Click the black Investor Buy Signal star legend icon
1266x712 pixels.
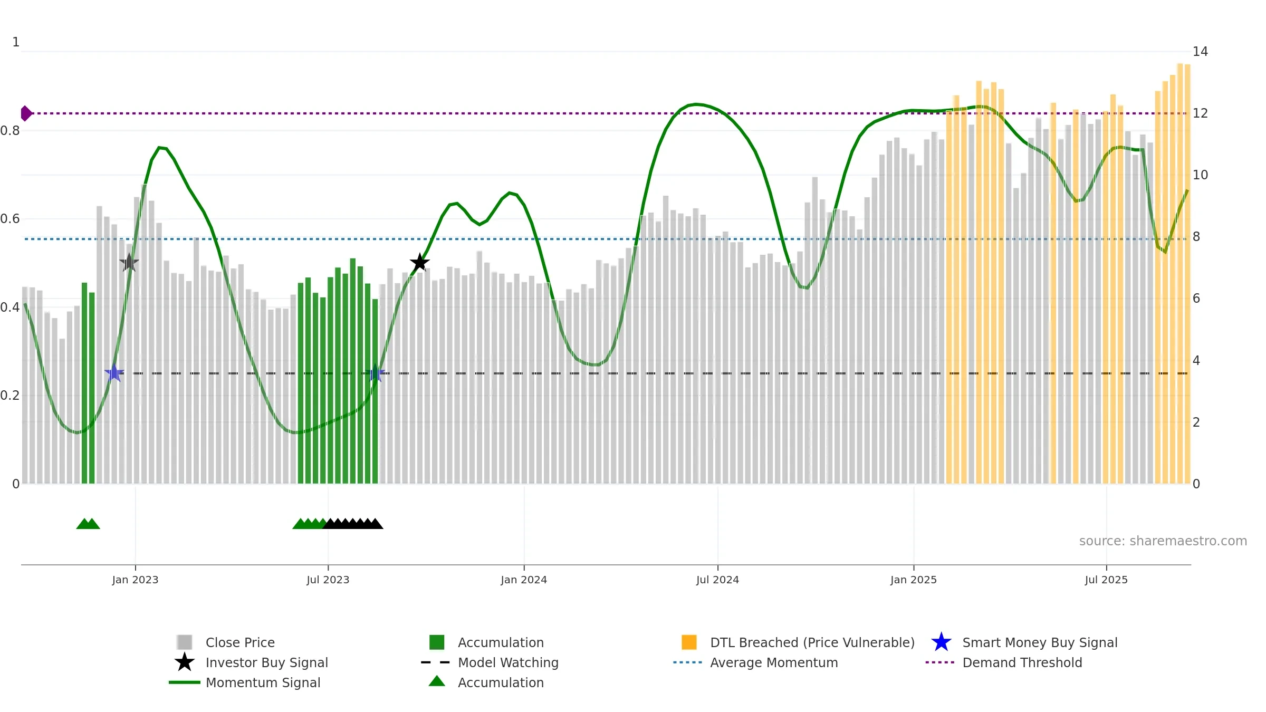(x=185, y=662)
